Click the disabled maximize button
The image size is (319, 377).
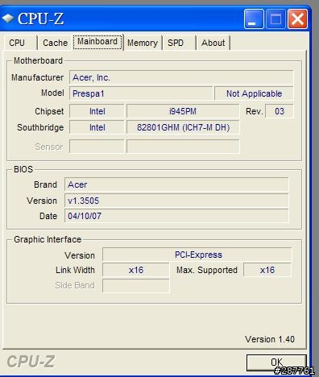click(x=275, y=19)
